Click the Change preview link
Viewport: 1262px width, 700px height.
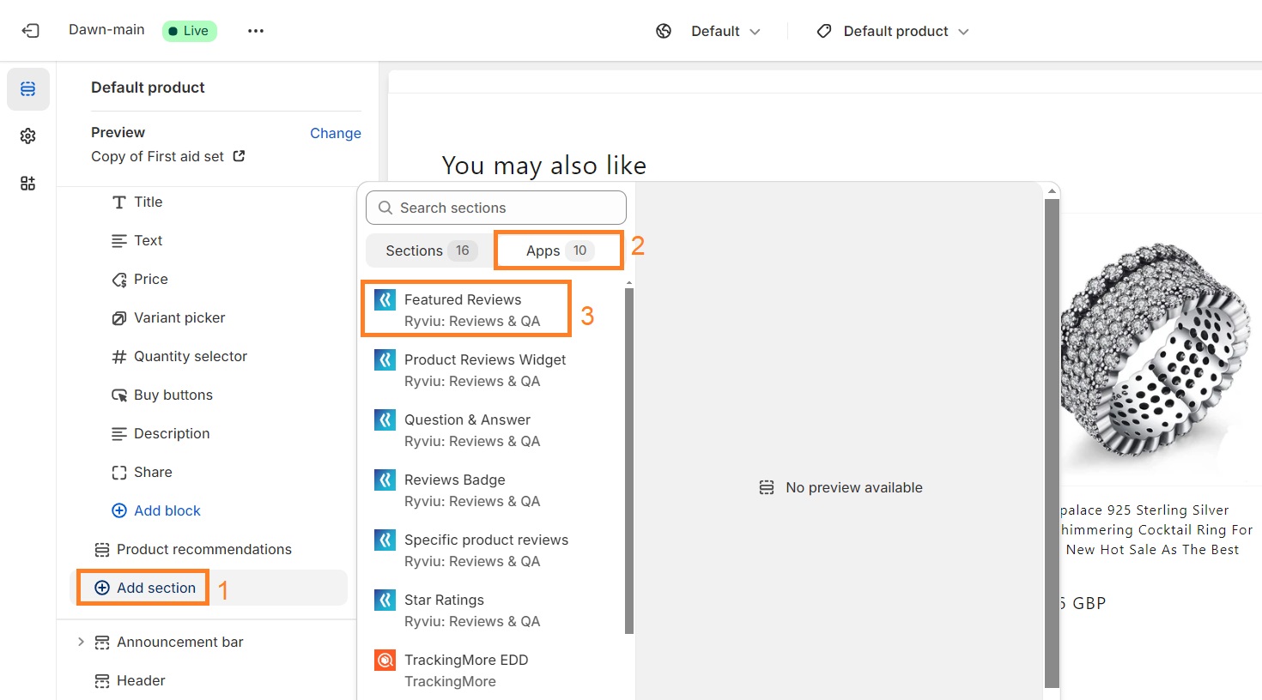335,133
